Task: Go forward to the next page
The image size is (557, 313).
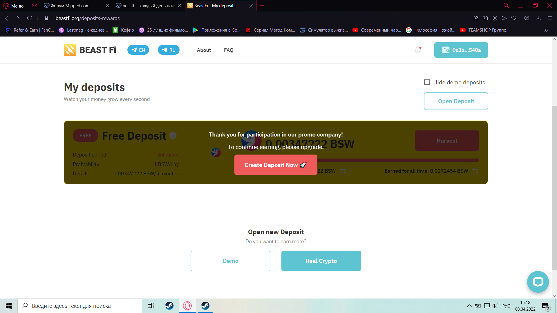Action: click(18, 18)
